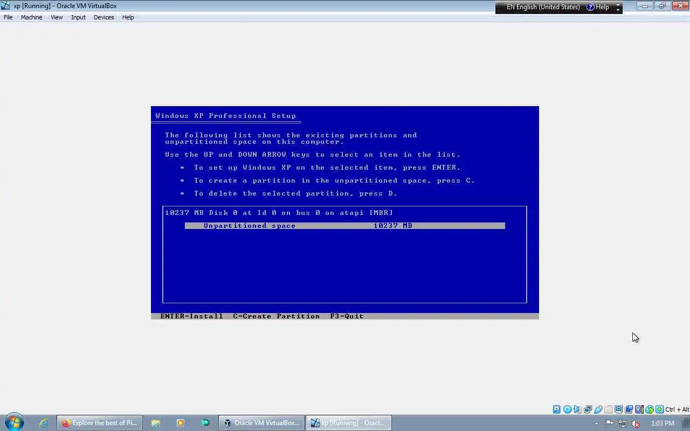Open the Input menu
The width and height of the screenshot is (690, 431).
tap(78, 17)
